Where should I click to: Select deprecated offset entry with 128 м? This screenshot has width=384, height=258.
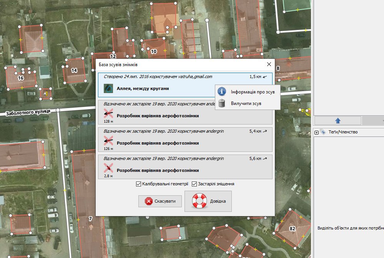click(x=185, y=112)
